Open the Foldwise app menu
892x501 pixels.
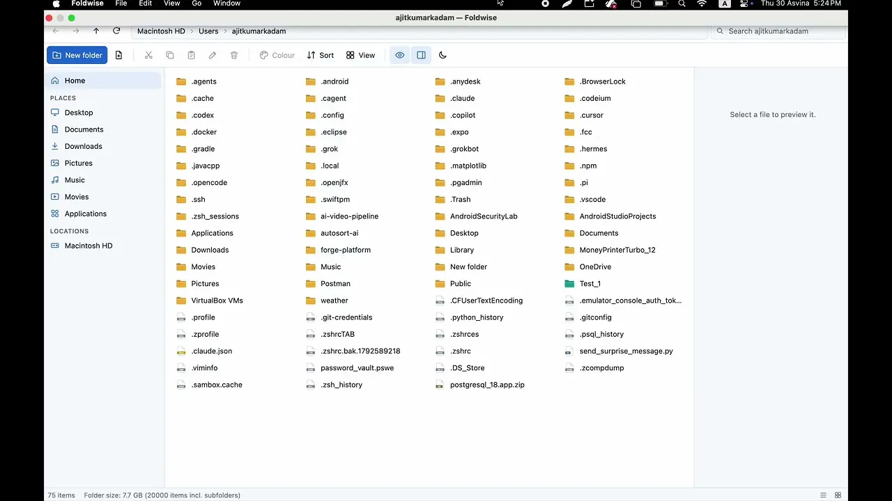88,3
